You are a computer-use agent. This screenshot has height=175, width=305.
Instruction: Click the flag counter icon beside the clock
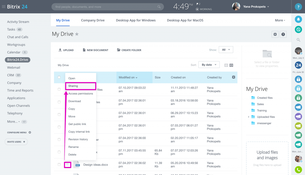coord(198,4)
